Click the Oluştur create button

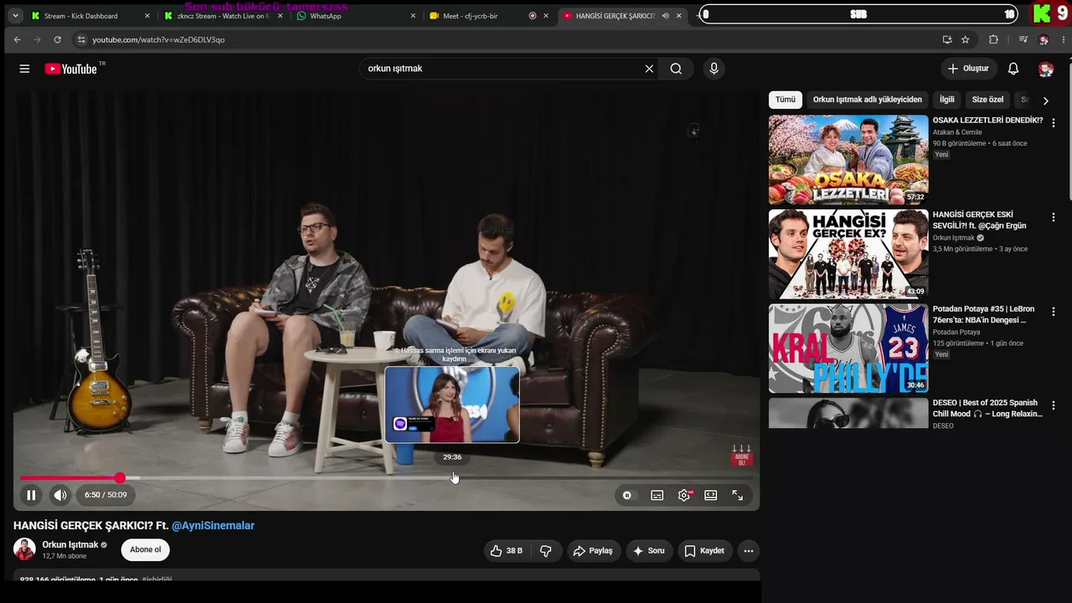970,69
